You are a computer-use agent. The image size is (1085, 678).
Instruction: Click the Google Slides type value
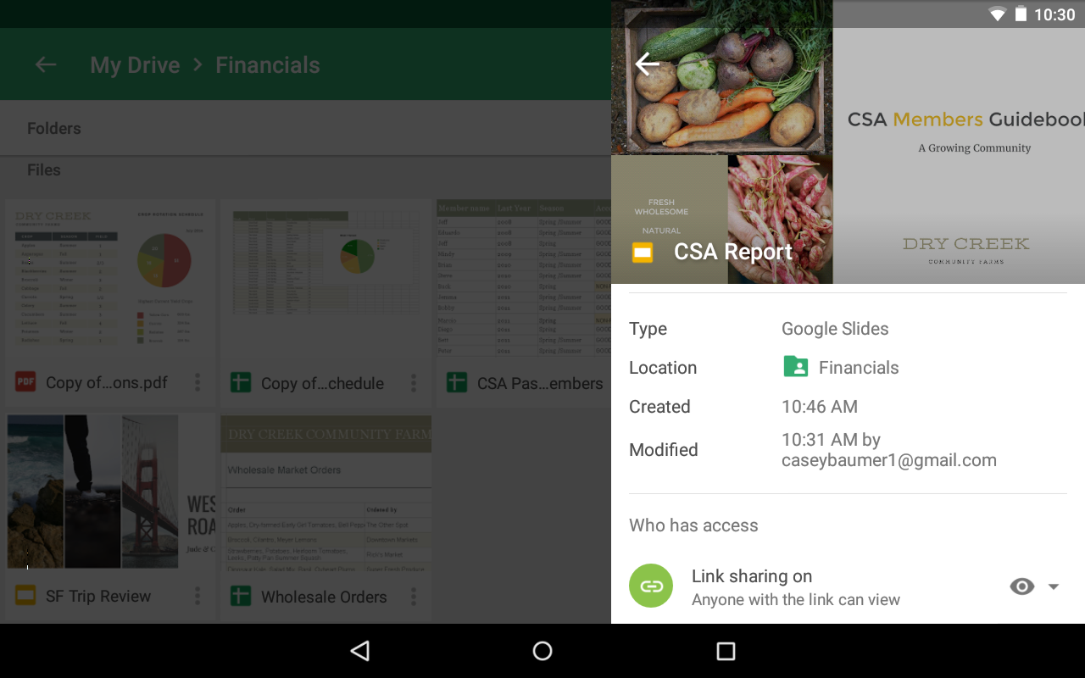(x=835, y=329)
